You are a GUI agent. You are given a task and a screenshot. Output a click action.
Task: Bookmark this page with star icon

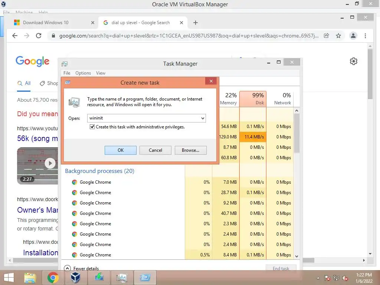point(338,36)
